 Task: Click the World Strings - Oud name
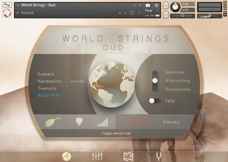tap(38, 5)
